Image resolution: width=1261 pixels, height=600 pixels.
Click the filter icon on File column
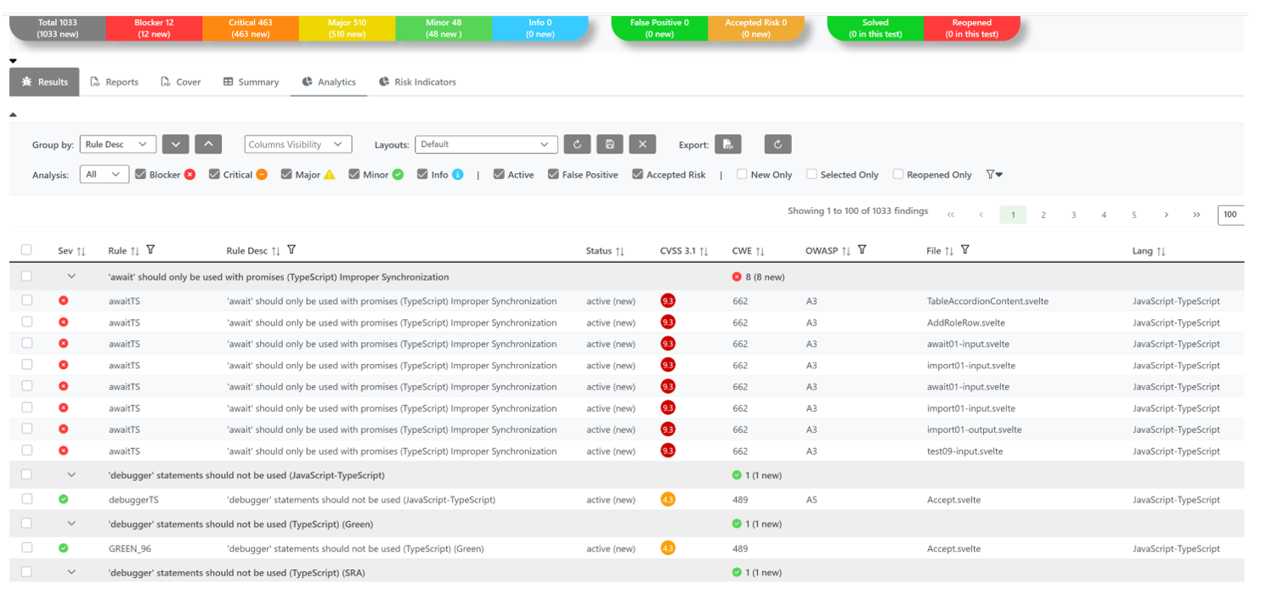pos(965,250)
